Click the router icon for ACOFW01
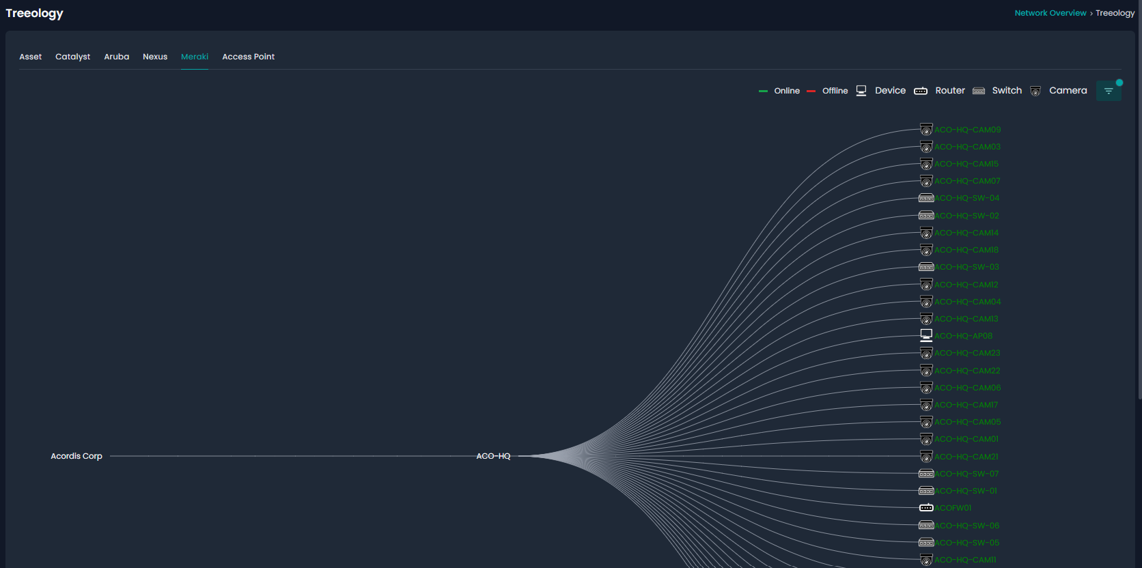Viewport: 1142px width, 568px height. coord(926,508)
